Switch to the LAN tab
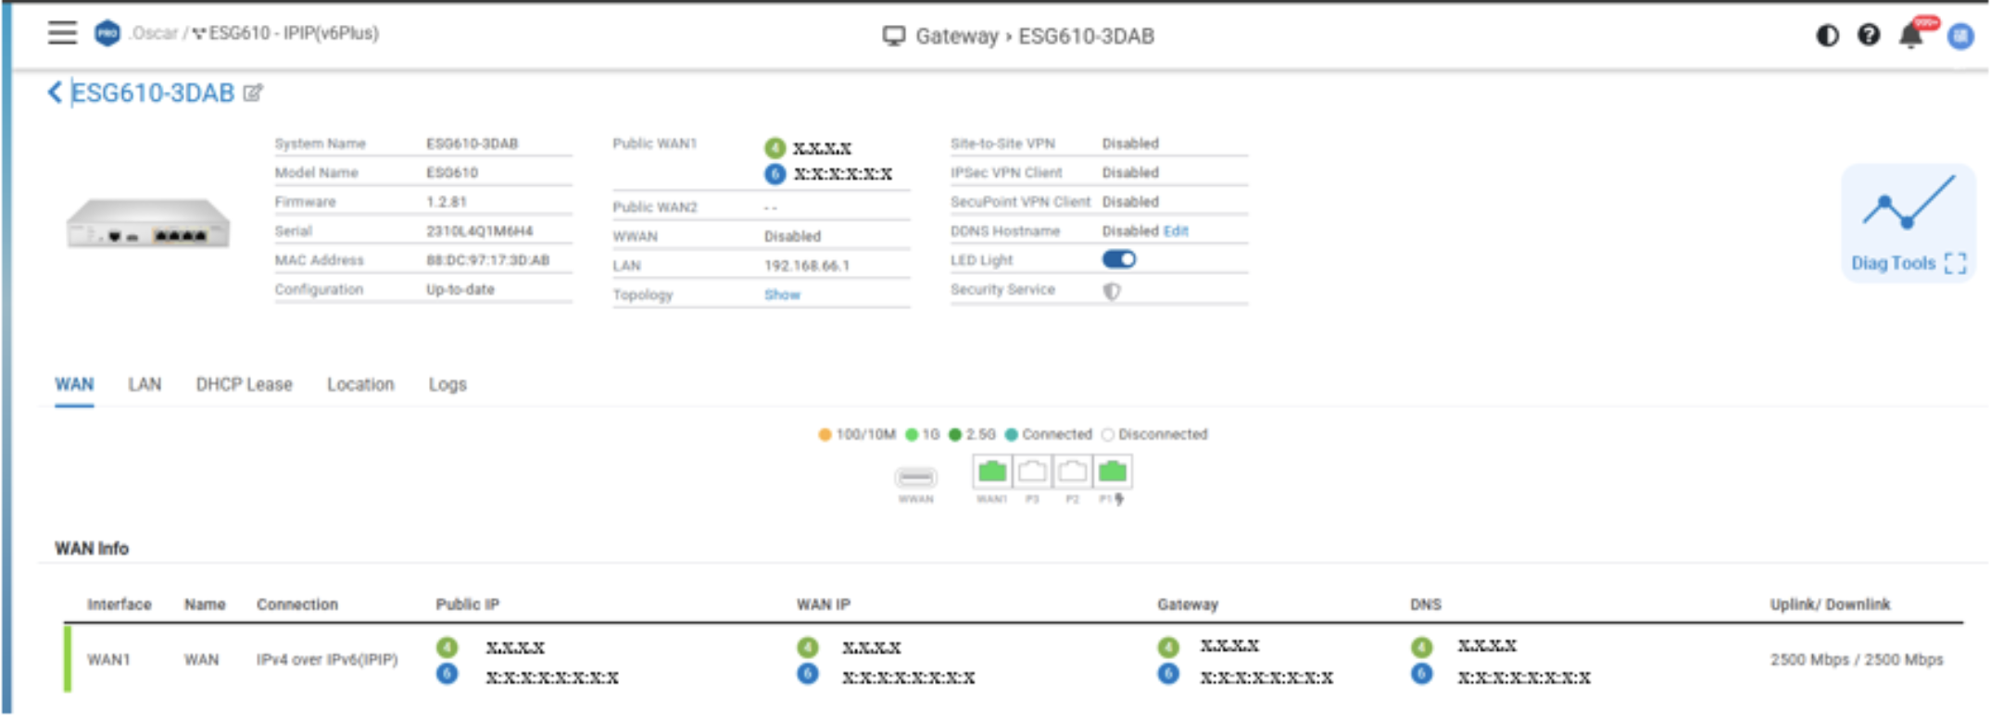Screen dimensions: 2016x722 click(x=145, y=384)
